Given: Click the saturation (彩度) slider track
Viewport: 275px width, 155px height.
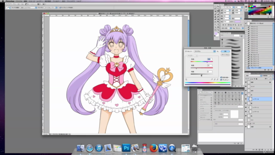Looking at the screenshot, I should click(x=202, y=68).
